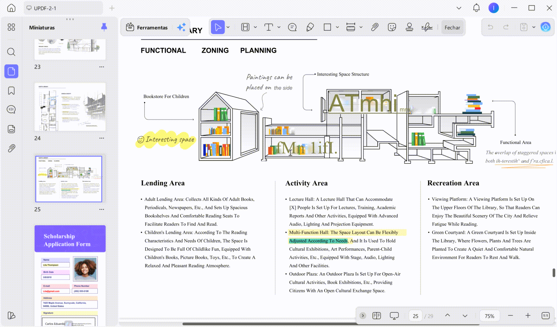This screenshot has height=327, width=557.
Task: Pin the Miniaturas panel
Action: point(104,27)
